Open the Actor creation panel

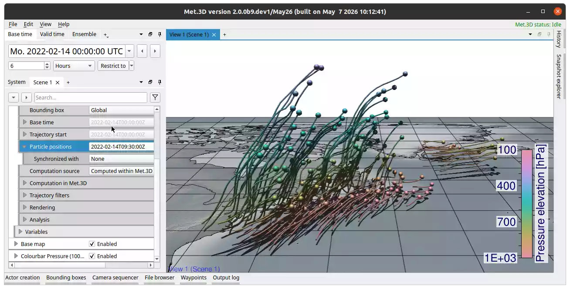[x=23, y=278]
